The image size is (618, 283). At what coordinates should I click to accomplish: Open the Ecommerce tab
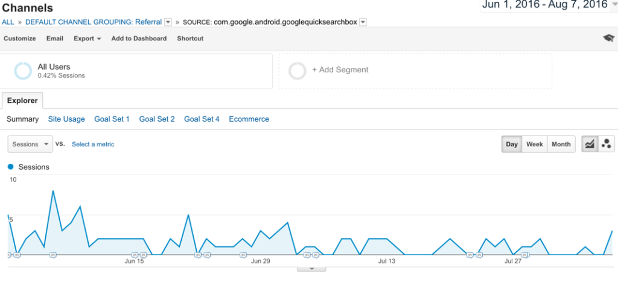249,119
